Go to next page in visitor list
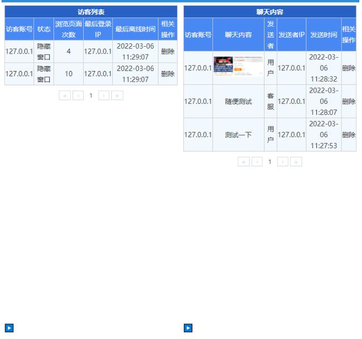The width and height of the screenshot is (362, 339). coord(104,96)
